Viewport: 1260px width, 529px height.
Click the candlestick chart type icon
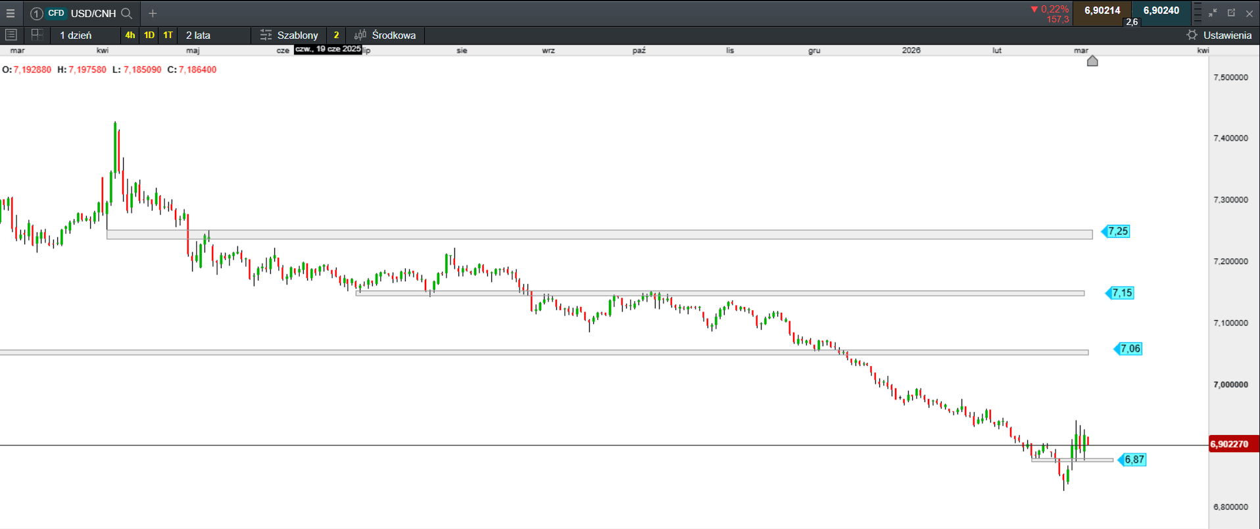click(x=360, y=35)
